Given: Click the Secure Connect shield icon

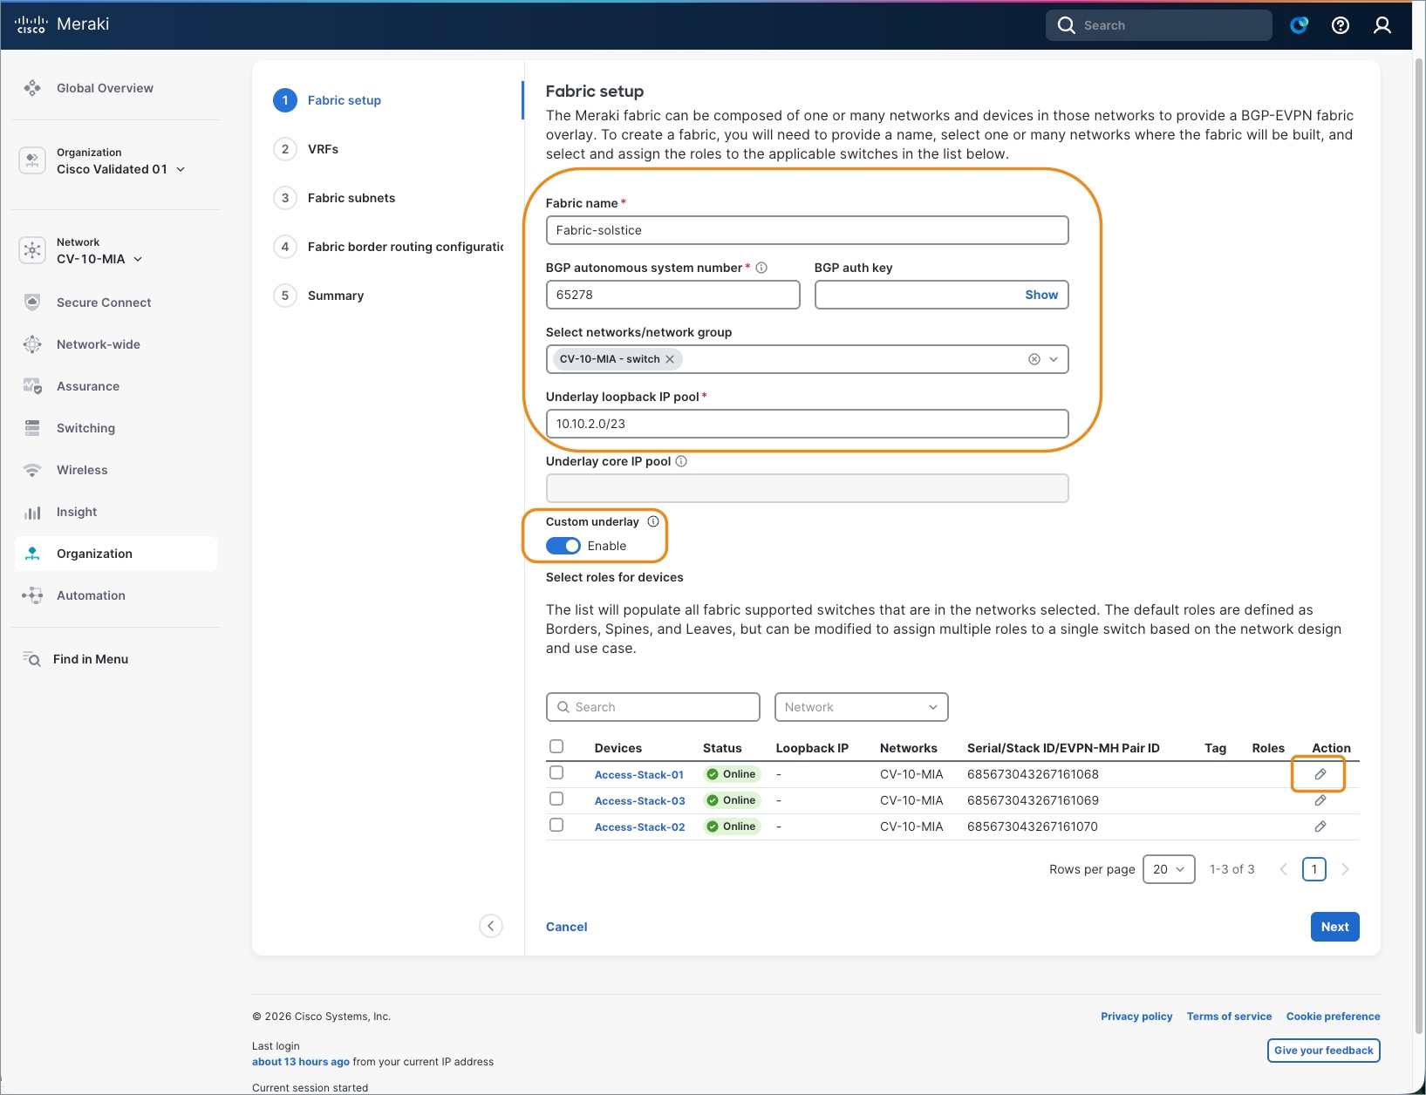Looking at the screenshot, I should pyautogui.click(x=32, y=303).
